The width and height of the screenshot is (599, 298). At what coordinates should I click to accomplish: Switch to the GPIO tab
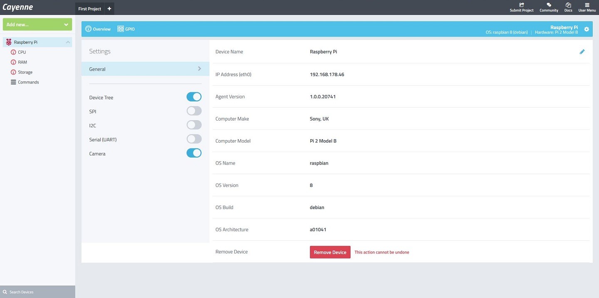pyautogui.click(x=126, y=29)
